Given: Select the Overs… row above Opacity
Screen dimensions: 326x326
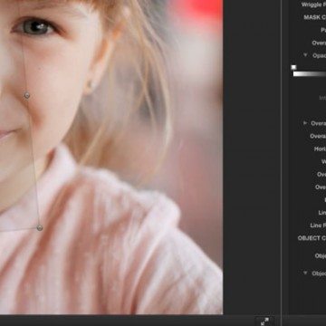Looking at the screenshot, I should (319, 43).
